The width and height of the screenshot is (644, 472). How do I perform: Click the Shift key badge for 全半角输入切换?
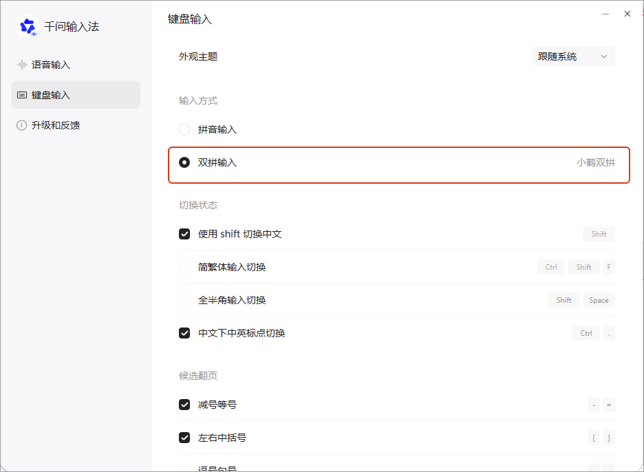pos(563,300)
